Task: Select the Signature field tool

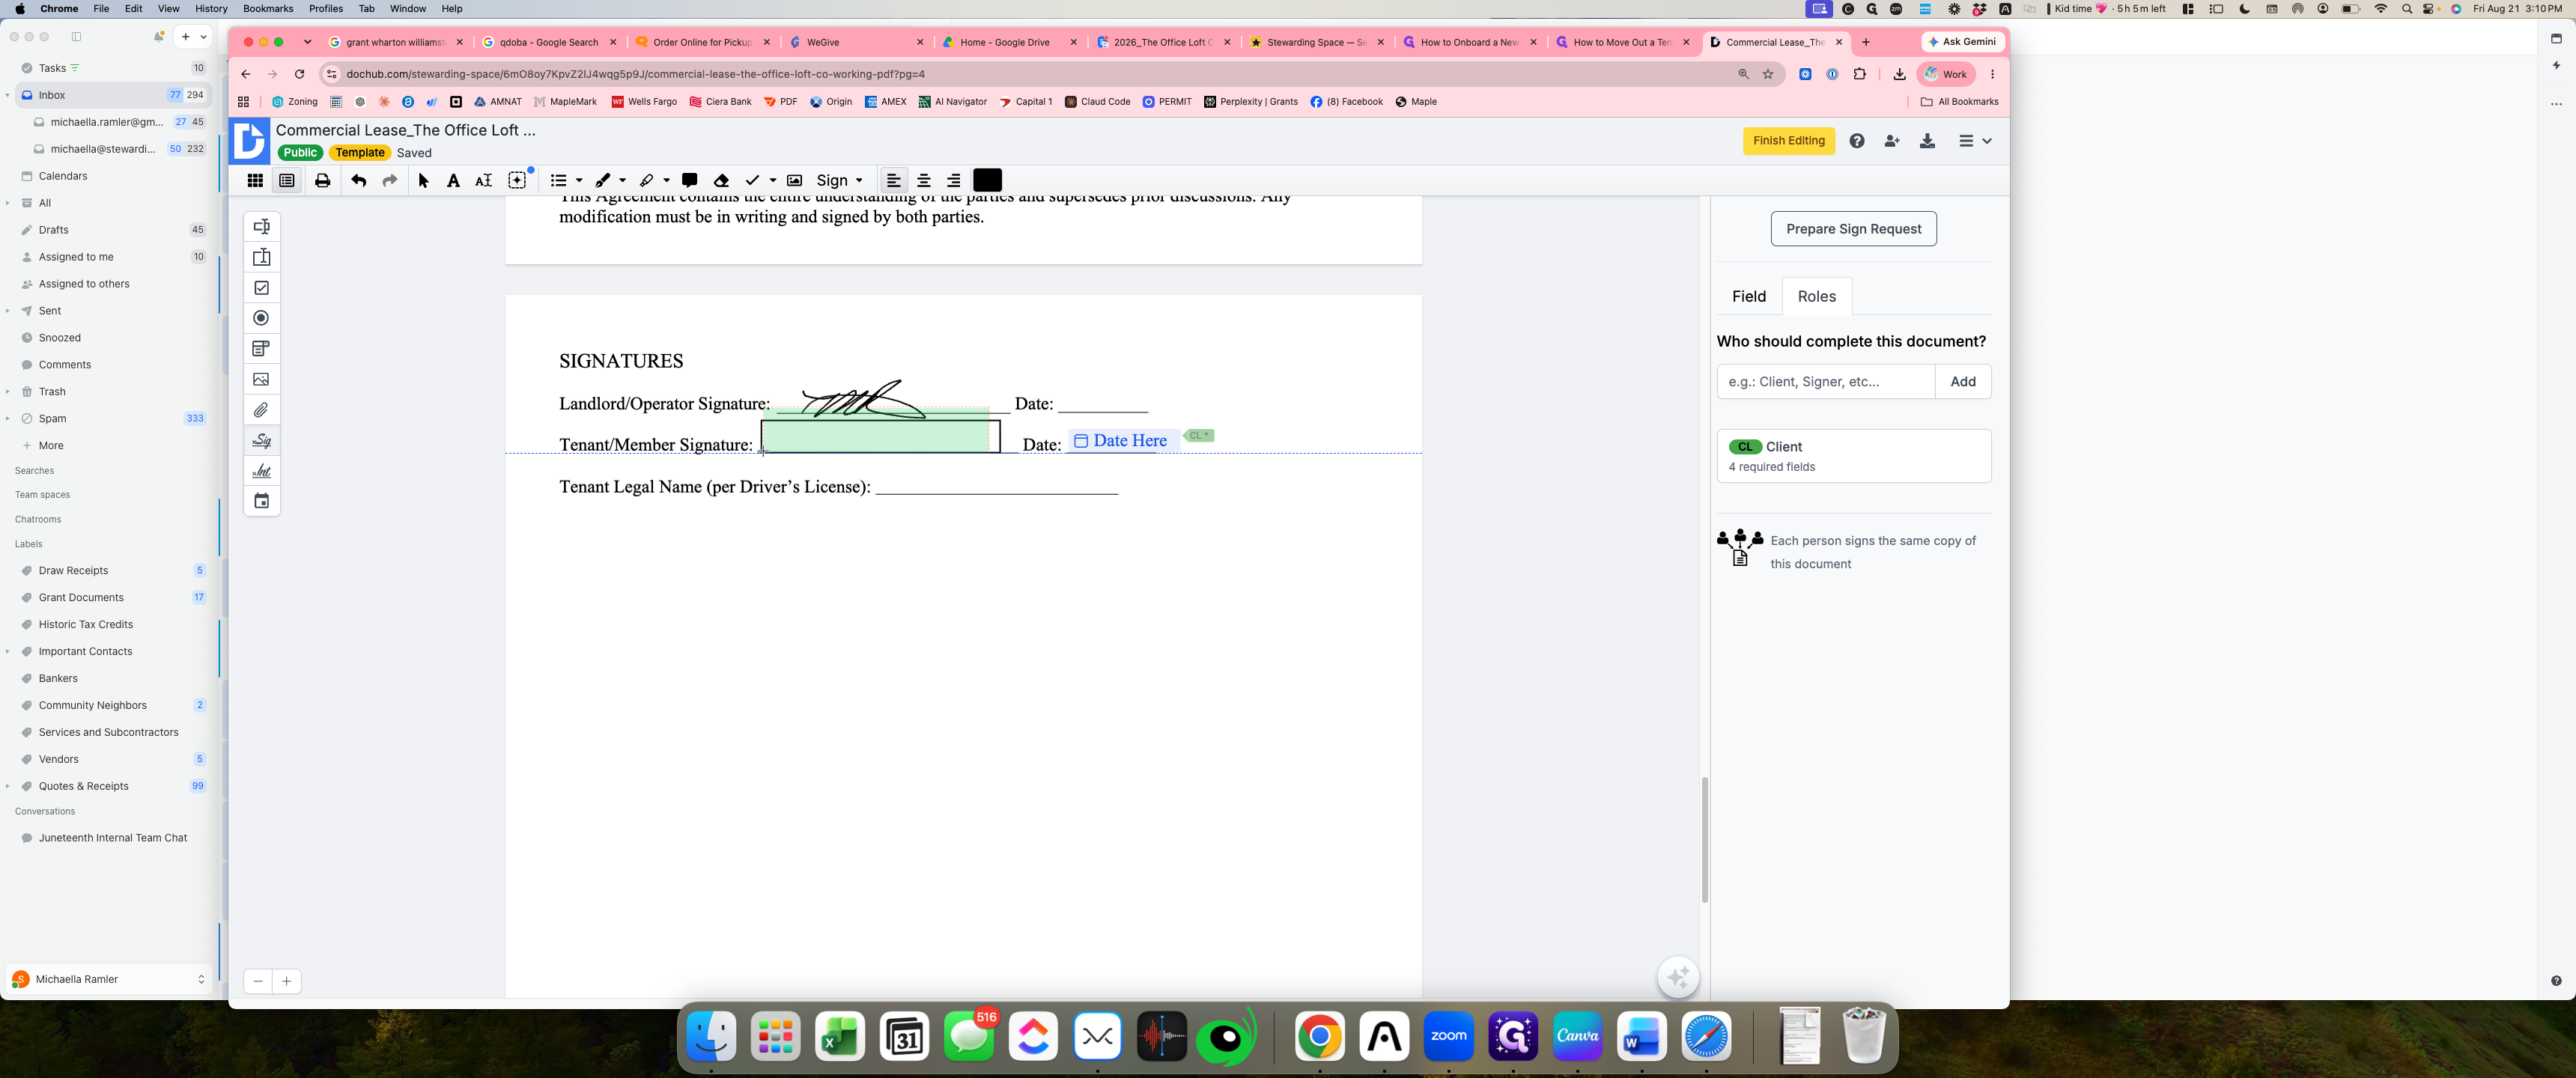Action: [x=261, y=440]
